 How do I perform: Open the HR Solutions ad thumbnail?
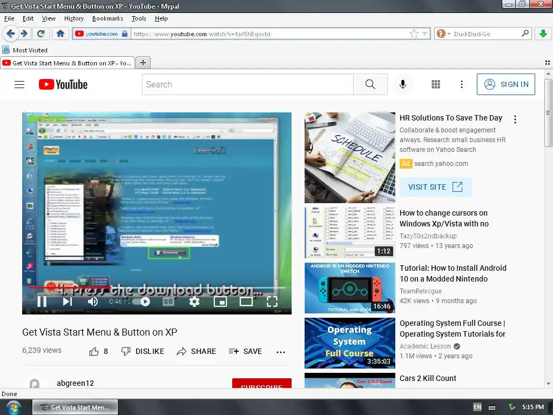point(350,158)
